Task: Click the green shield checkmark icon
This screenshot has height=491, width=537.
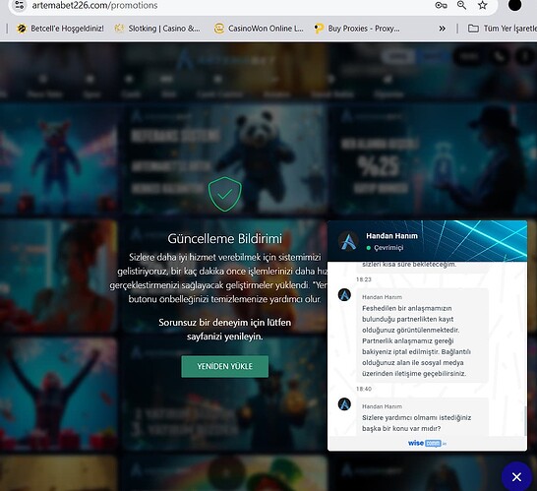Action: pos(224,194)
